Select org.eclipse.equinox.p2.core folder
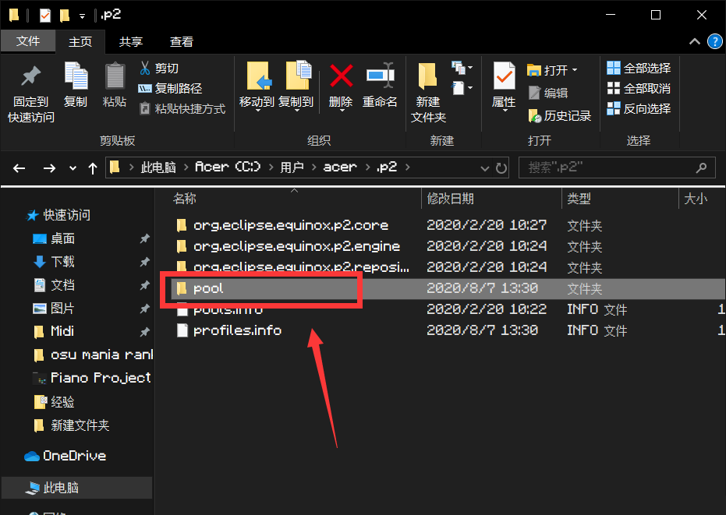The image size is (726, 515). point(291,225)
